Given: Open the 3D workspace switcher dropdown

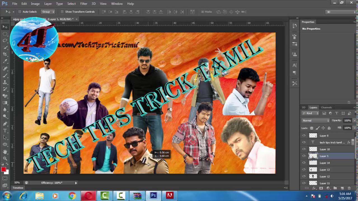Looking at the screenshot, I should [x=341, y=12].
